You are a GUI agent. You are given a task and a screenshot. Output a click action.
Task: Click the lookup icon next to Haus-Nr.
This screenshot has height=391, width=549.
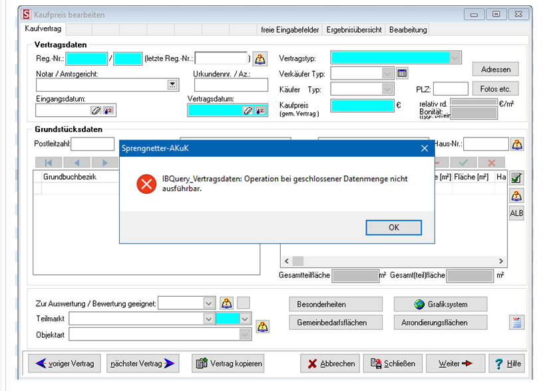click(x=516, y=144)
